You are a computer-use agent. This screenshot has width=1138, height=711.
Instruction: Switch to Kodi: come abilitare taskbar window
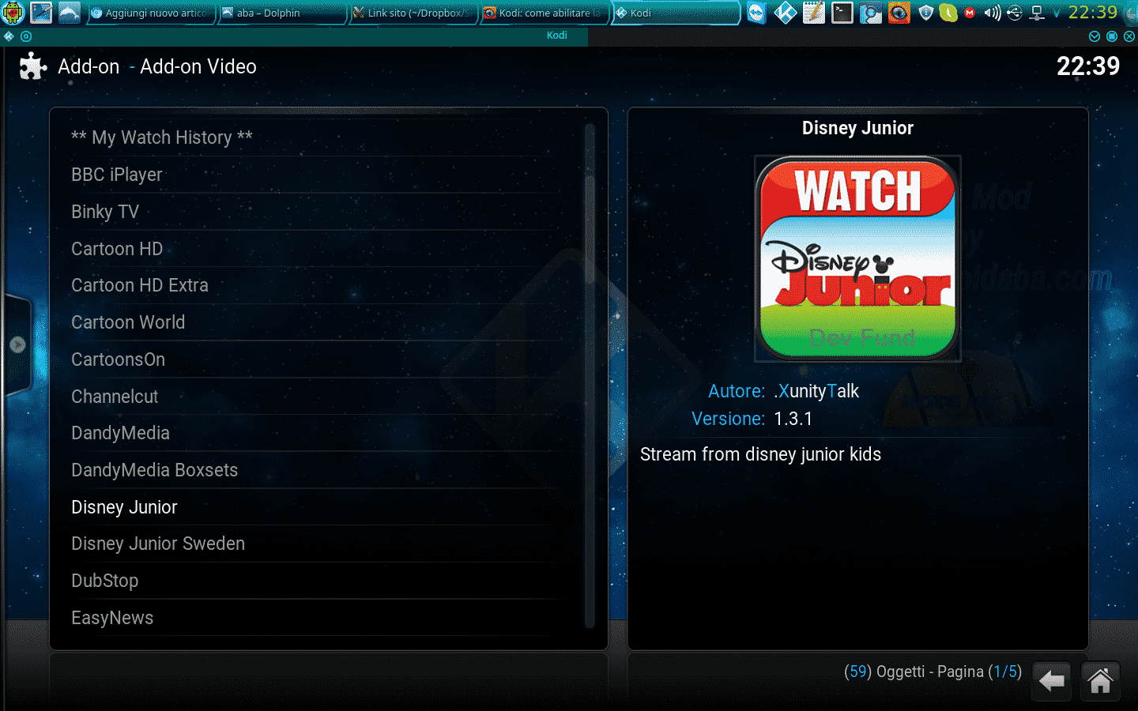(545, 13)
